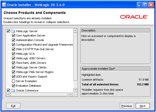The width and height of the screenshot is (156, 112).
Task: Select WebLogic Server Clients label
Action: click(x=31, y=67)
